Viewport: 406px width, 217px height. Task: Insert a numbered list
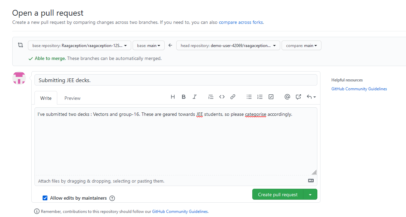[260, 97]
